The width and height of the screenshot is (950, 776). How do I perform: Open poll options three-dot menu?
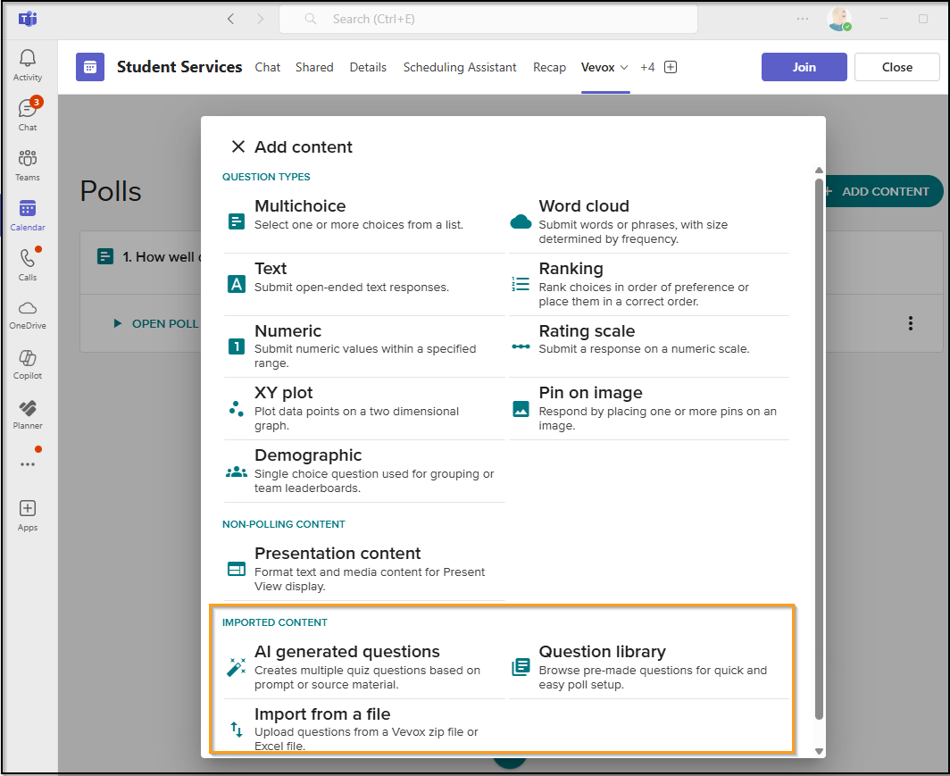[x=910, y=323]
